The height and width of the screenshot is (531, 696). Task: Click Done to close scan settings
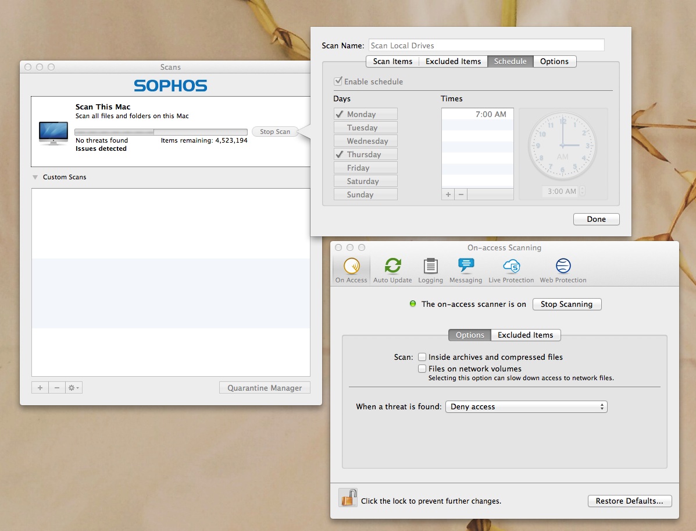[x=596, y=219]
